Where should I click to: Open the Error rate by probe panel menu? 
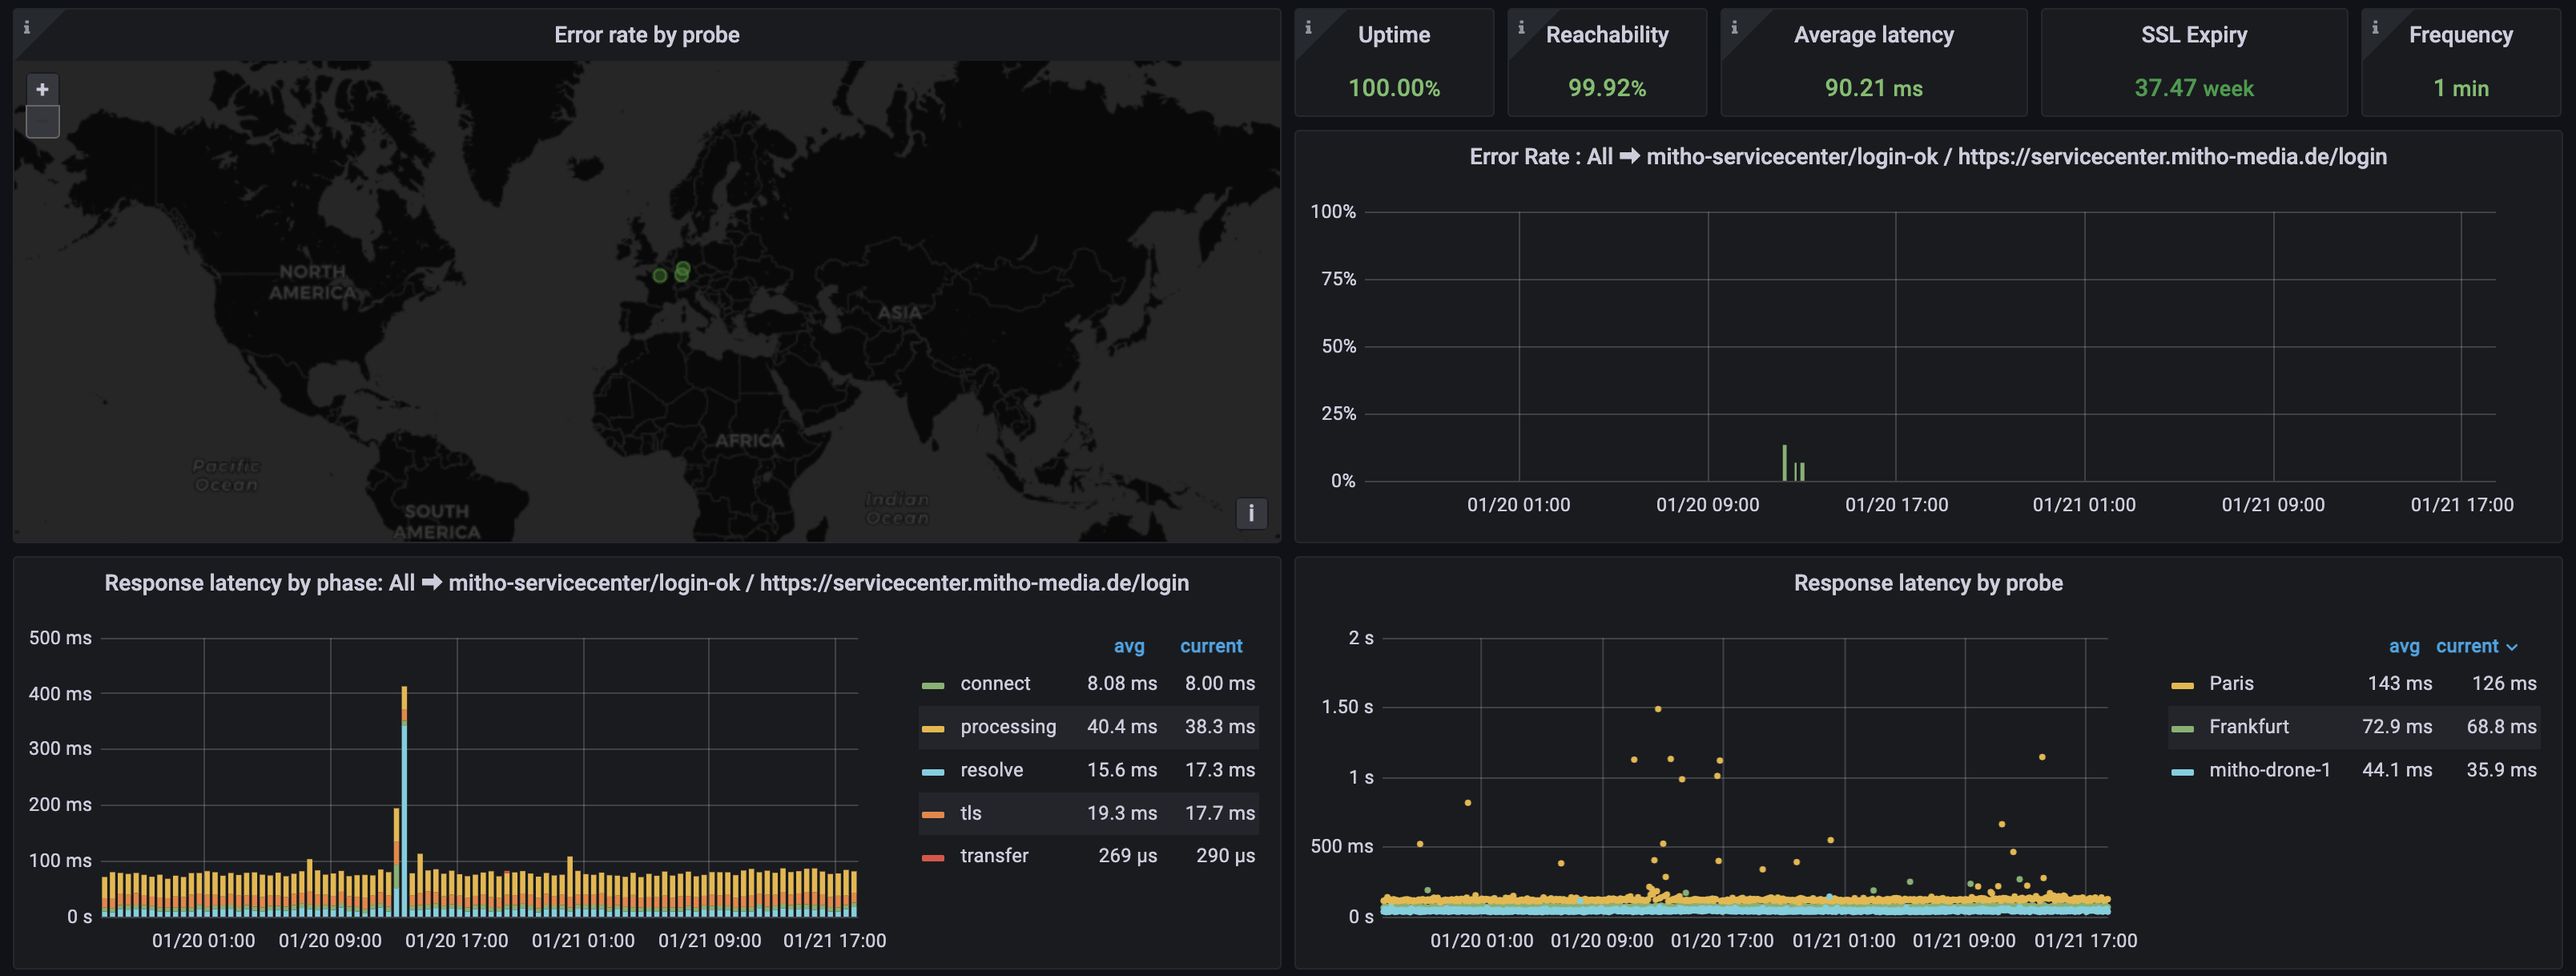coord(647,35)
